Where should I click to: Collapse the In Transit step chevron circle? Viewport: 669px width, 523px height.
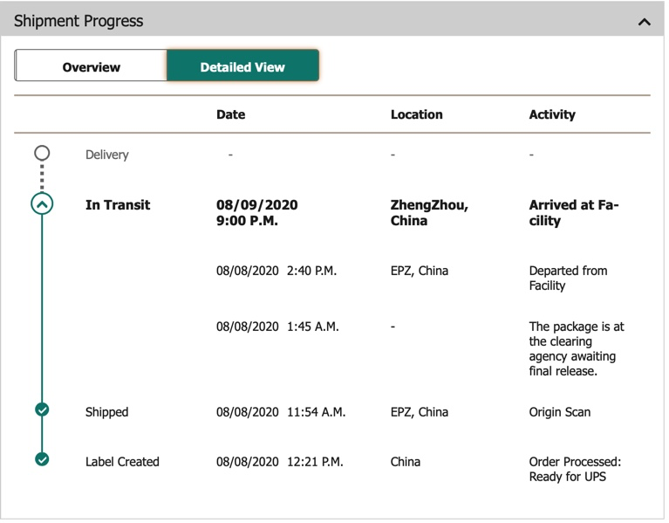pyautogui.click(x=42, y=205)
